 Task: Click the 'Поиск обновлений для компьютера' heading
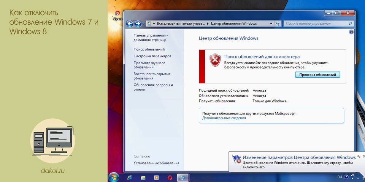[x=262, y=56]
